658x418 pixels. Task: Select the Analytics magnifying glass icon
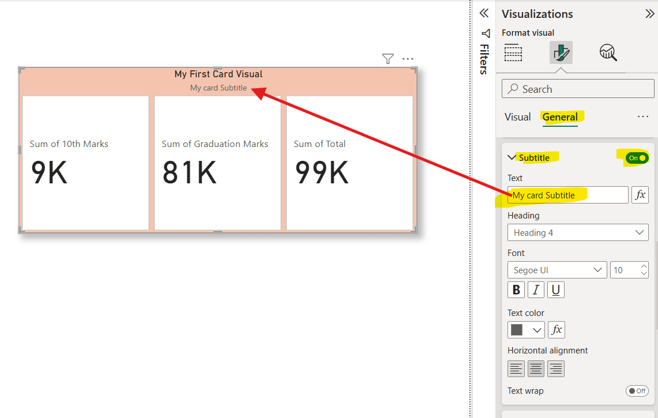pyautogui.click(x=608, y=52)
